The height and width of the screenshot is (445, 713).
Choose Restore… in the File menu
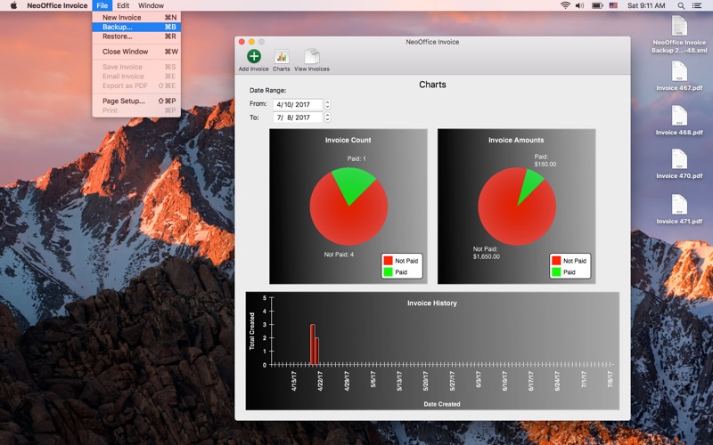(x=117, y=36)
